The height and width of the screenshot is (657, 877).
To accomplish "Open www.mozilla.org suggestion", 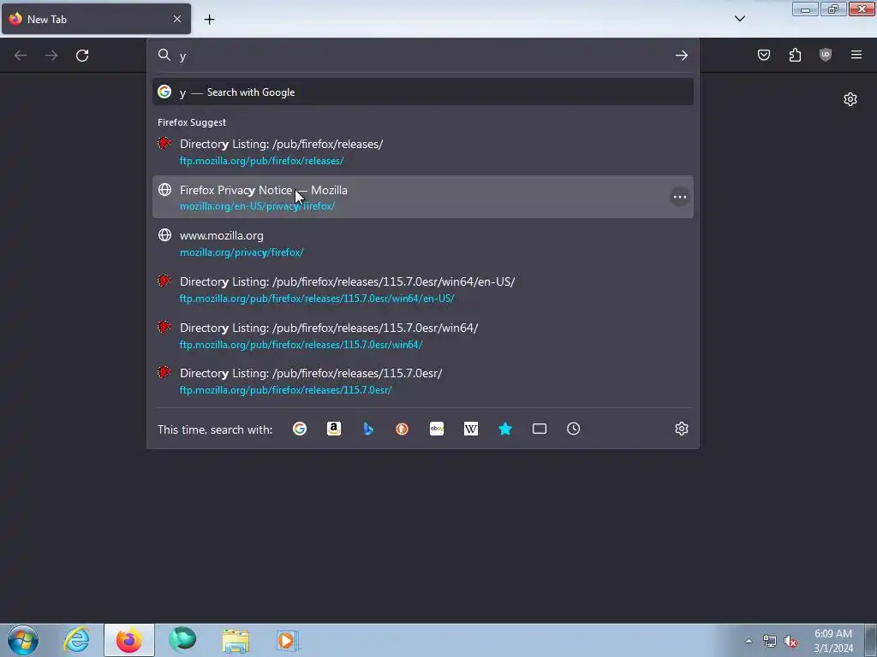I will point(423,243).
